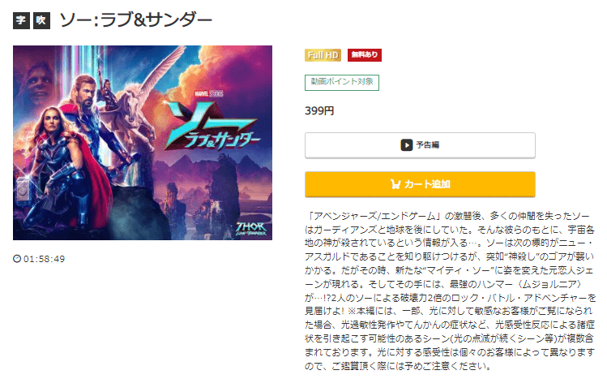This screenshot has height=379, width=607.
Task: Click the 399円 price text
Action: pyautogui.click(x=319, y=111)
